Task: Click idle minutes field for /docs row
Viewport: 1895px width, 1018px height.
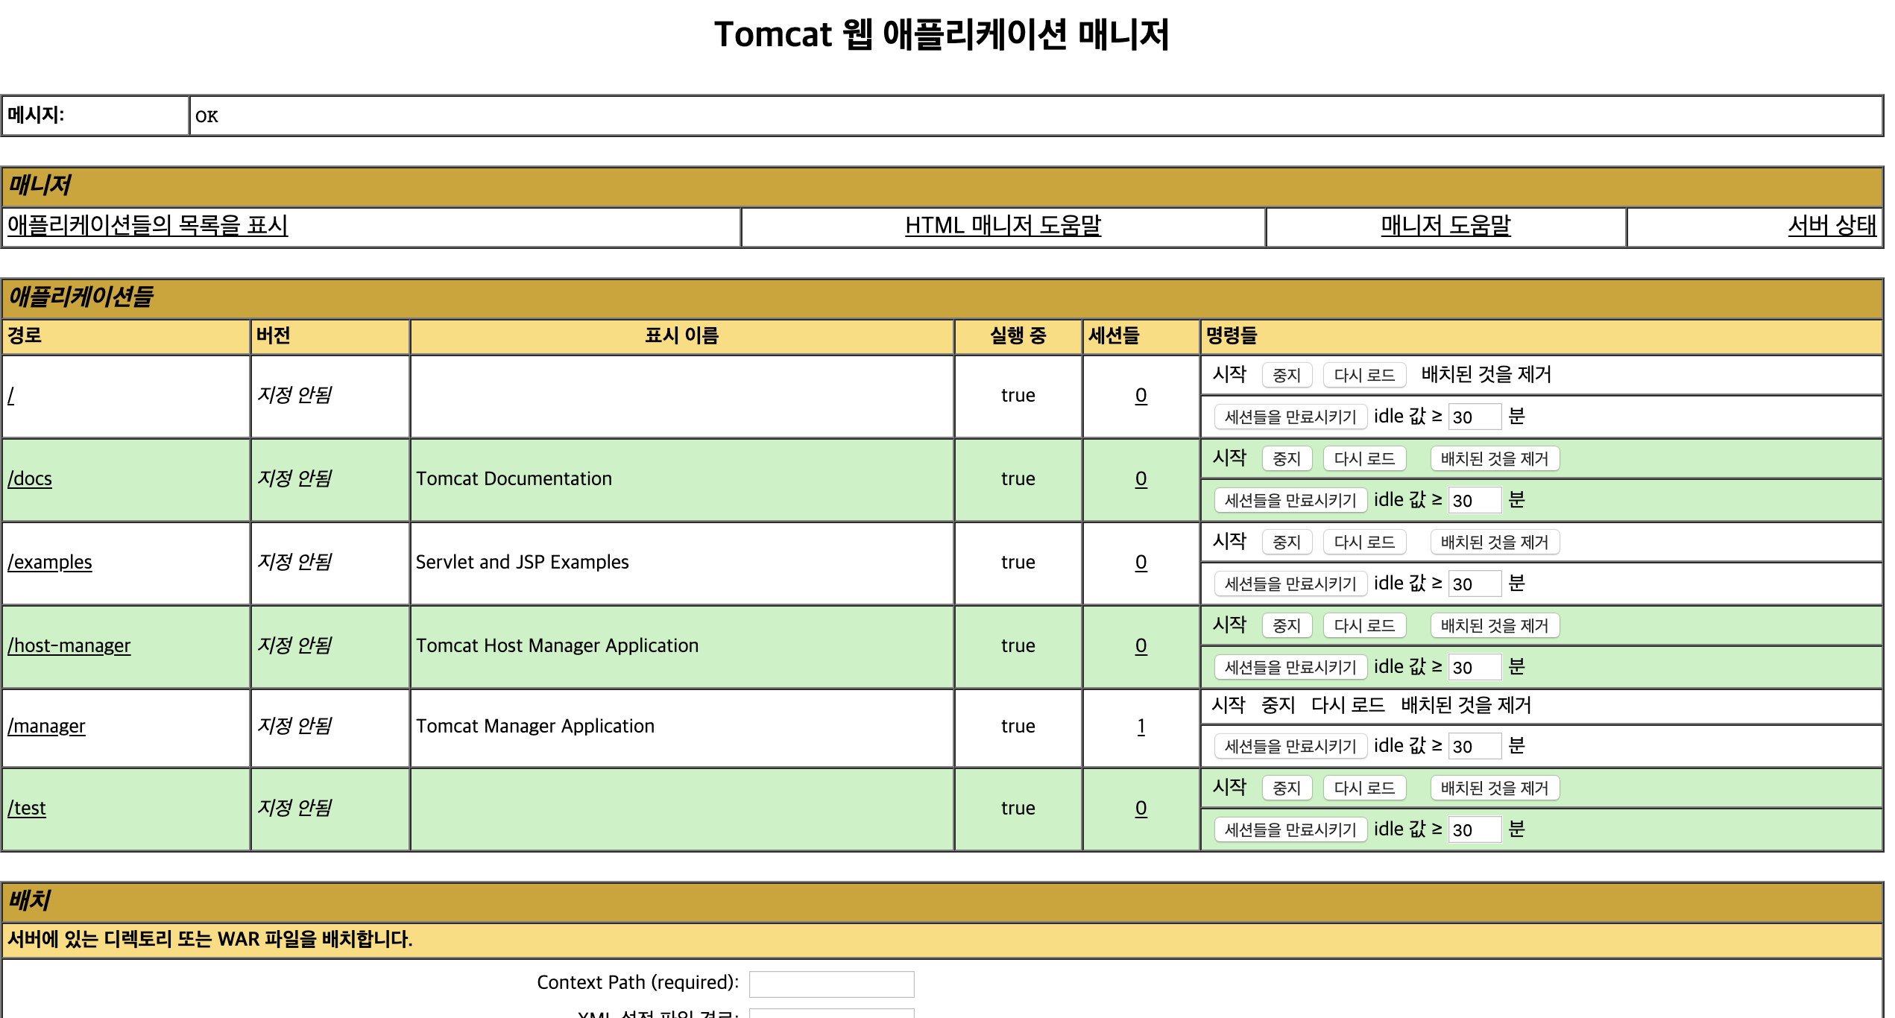Action: click(1473, 501)
